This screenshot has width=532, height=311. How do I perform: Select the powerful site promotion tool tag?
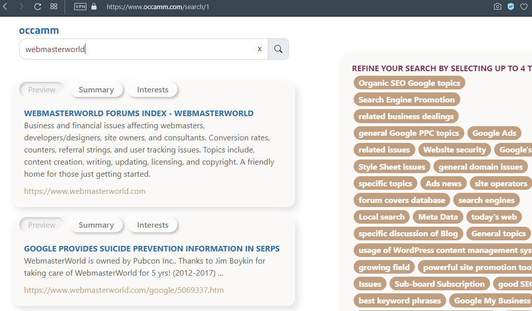[475, 267]
